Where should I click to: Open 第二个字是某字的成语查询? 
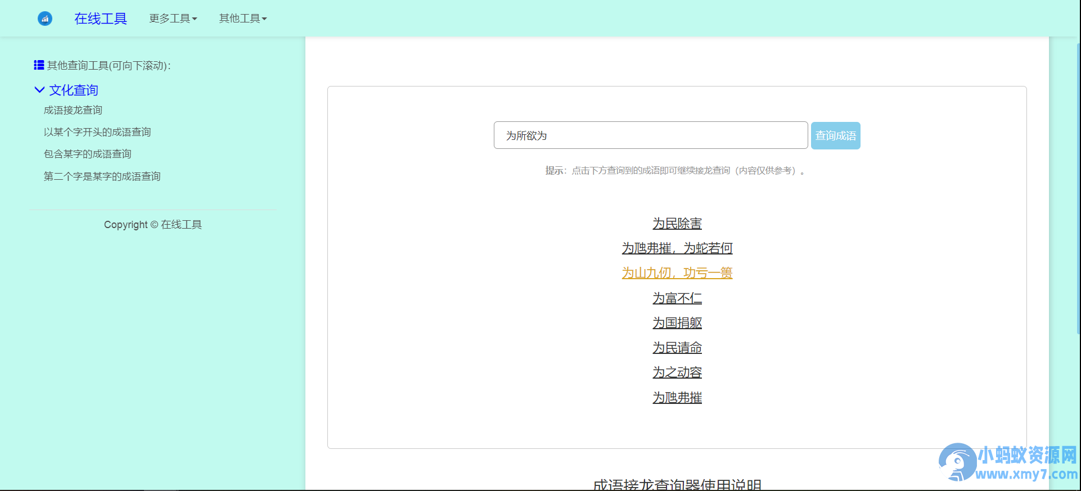(x=102, y=176)
